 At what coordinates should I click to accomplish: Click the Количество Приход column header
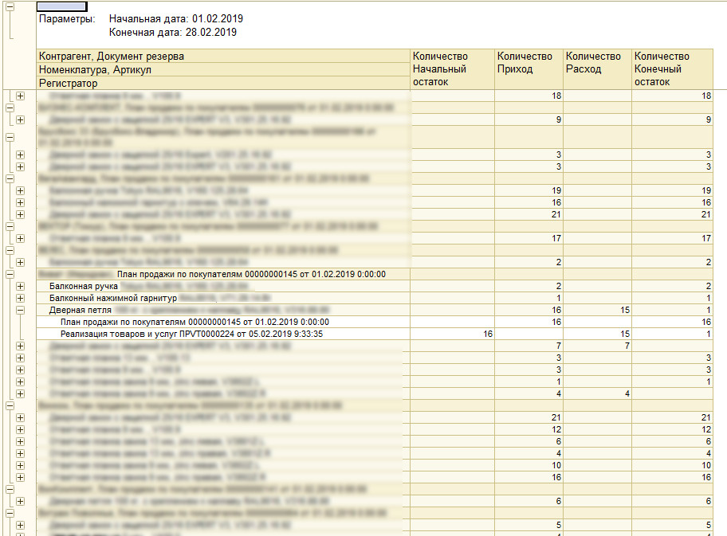click(x=528, y=63)
